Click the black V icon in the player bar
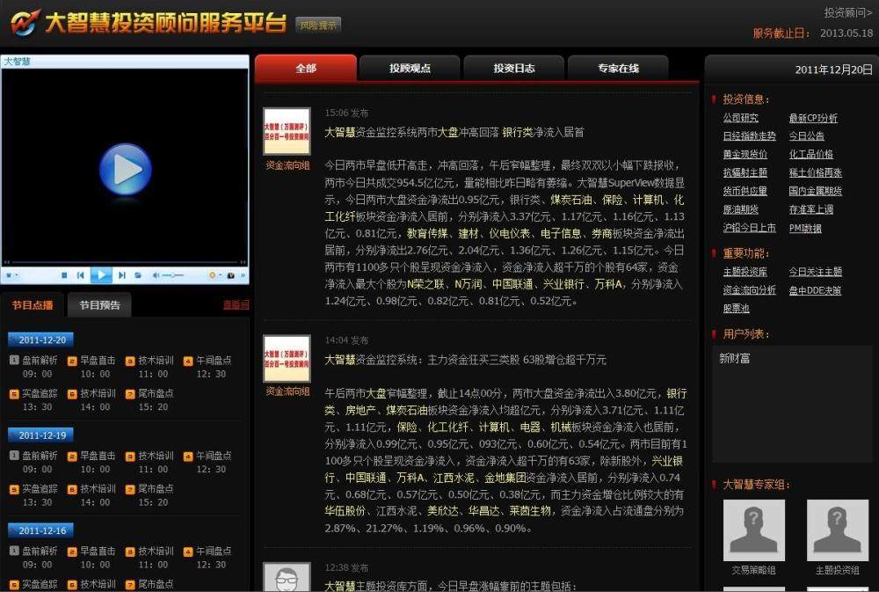This screenshot has width=879, height=592. [231, 275]
